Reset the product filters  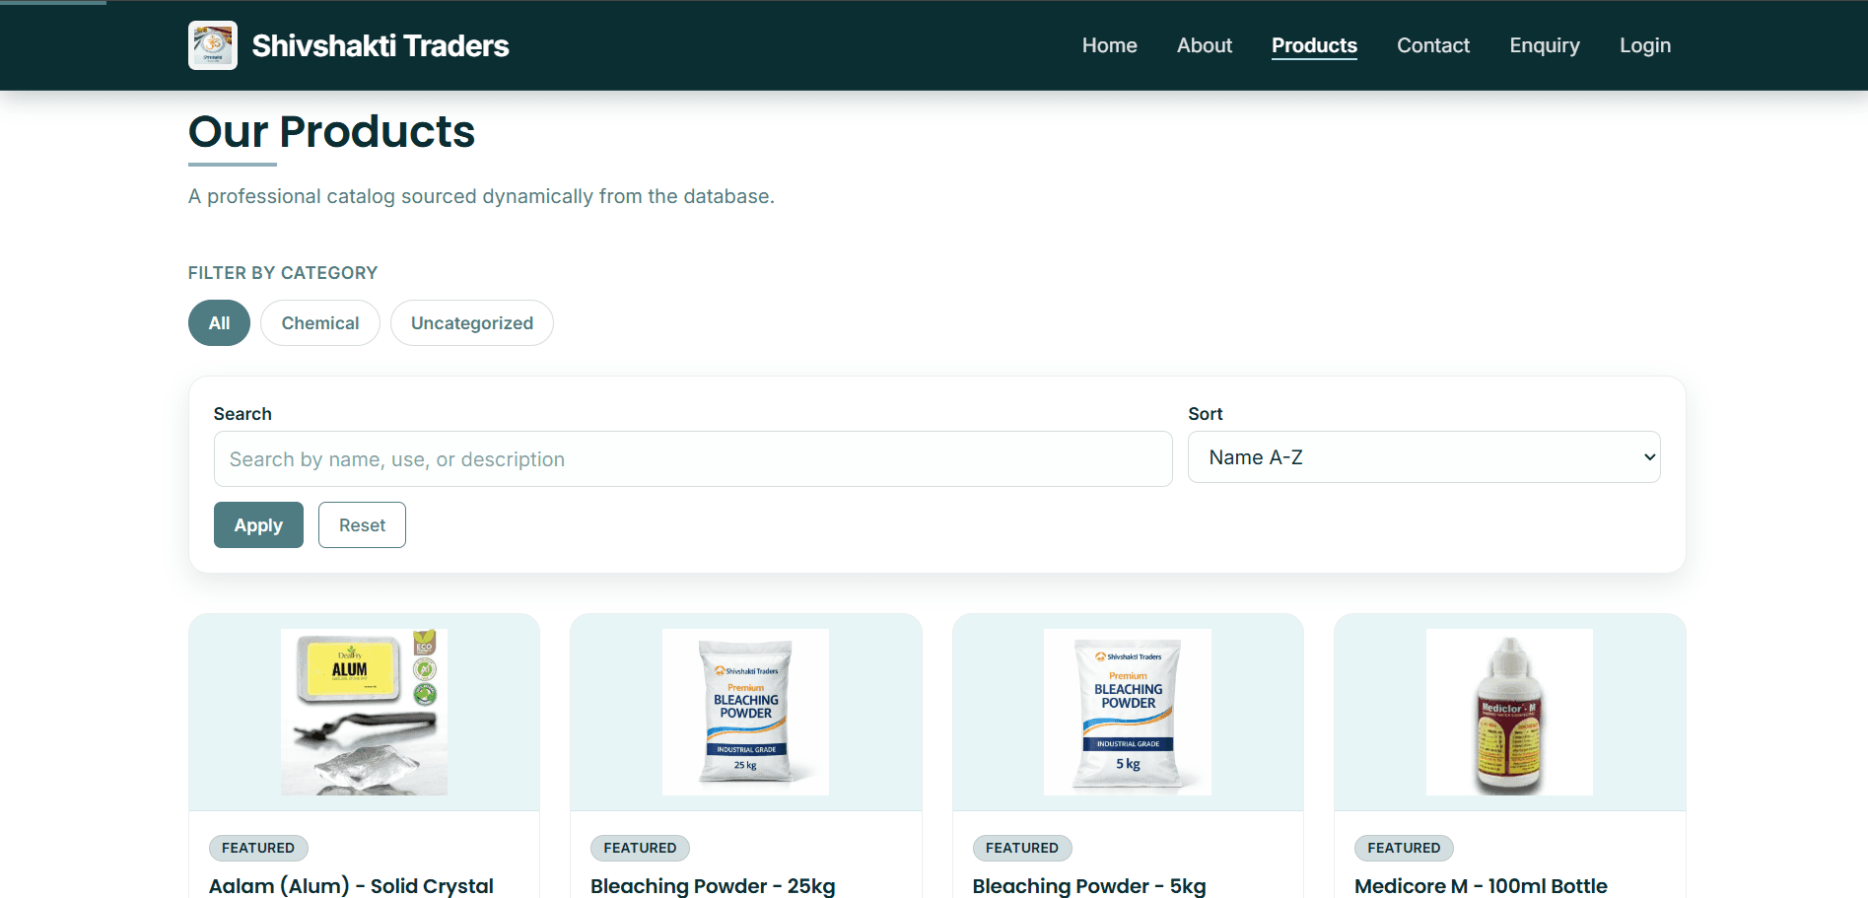(362, 524)
